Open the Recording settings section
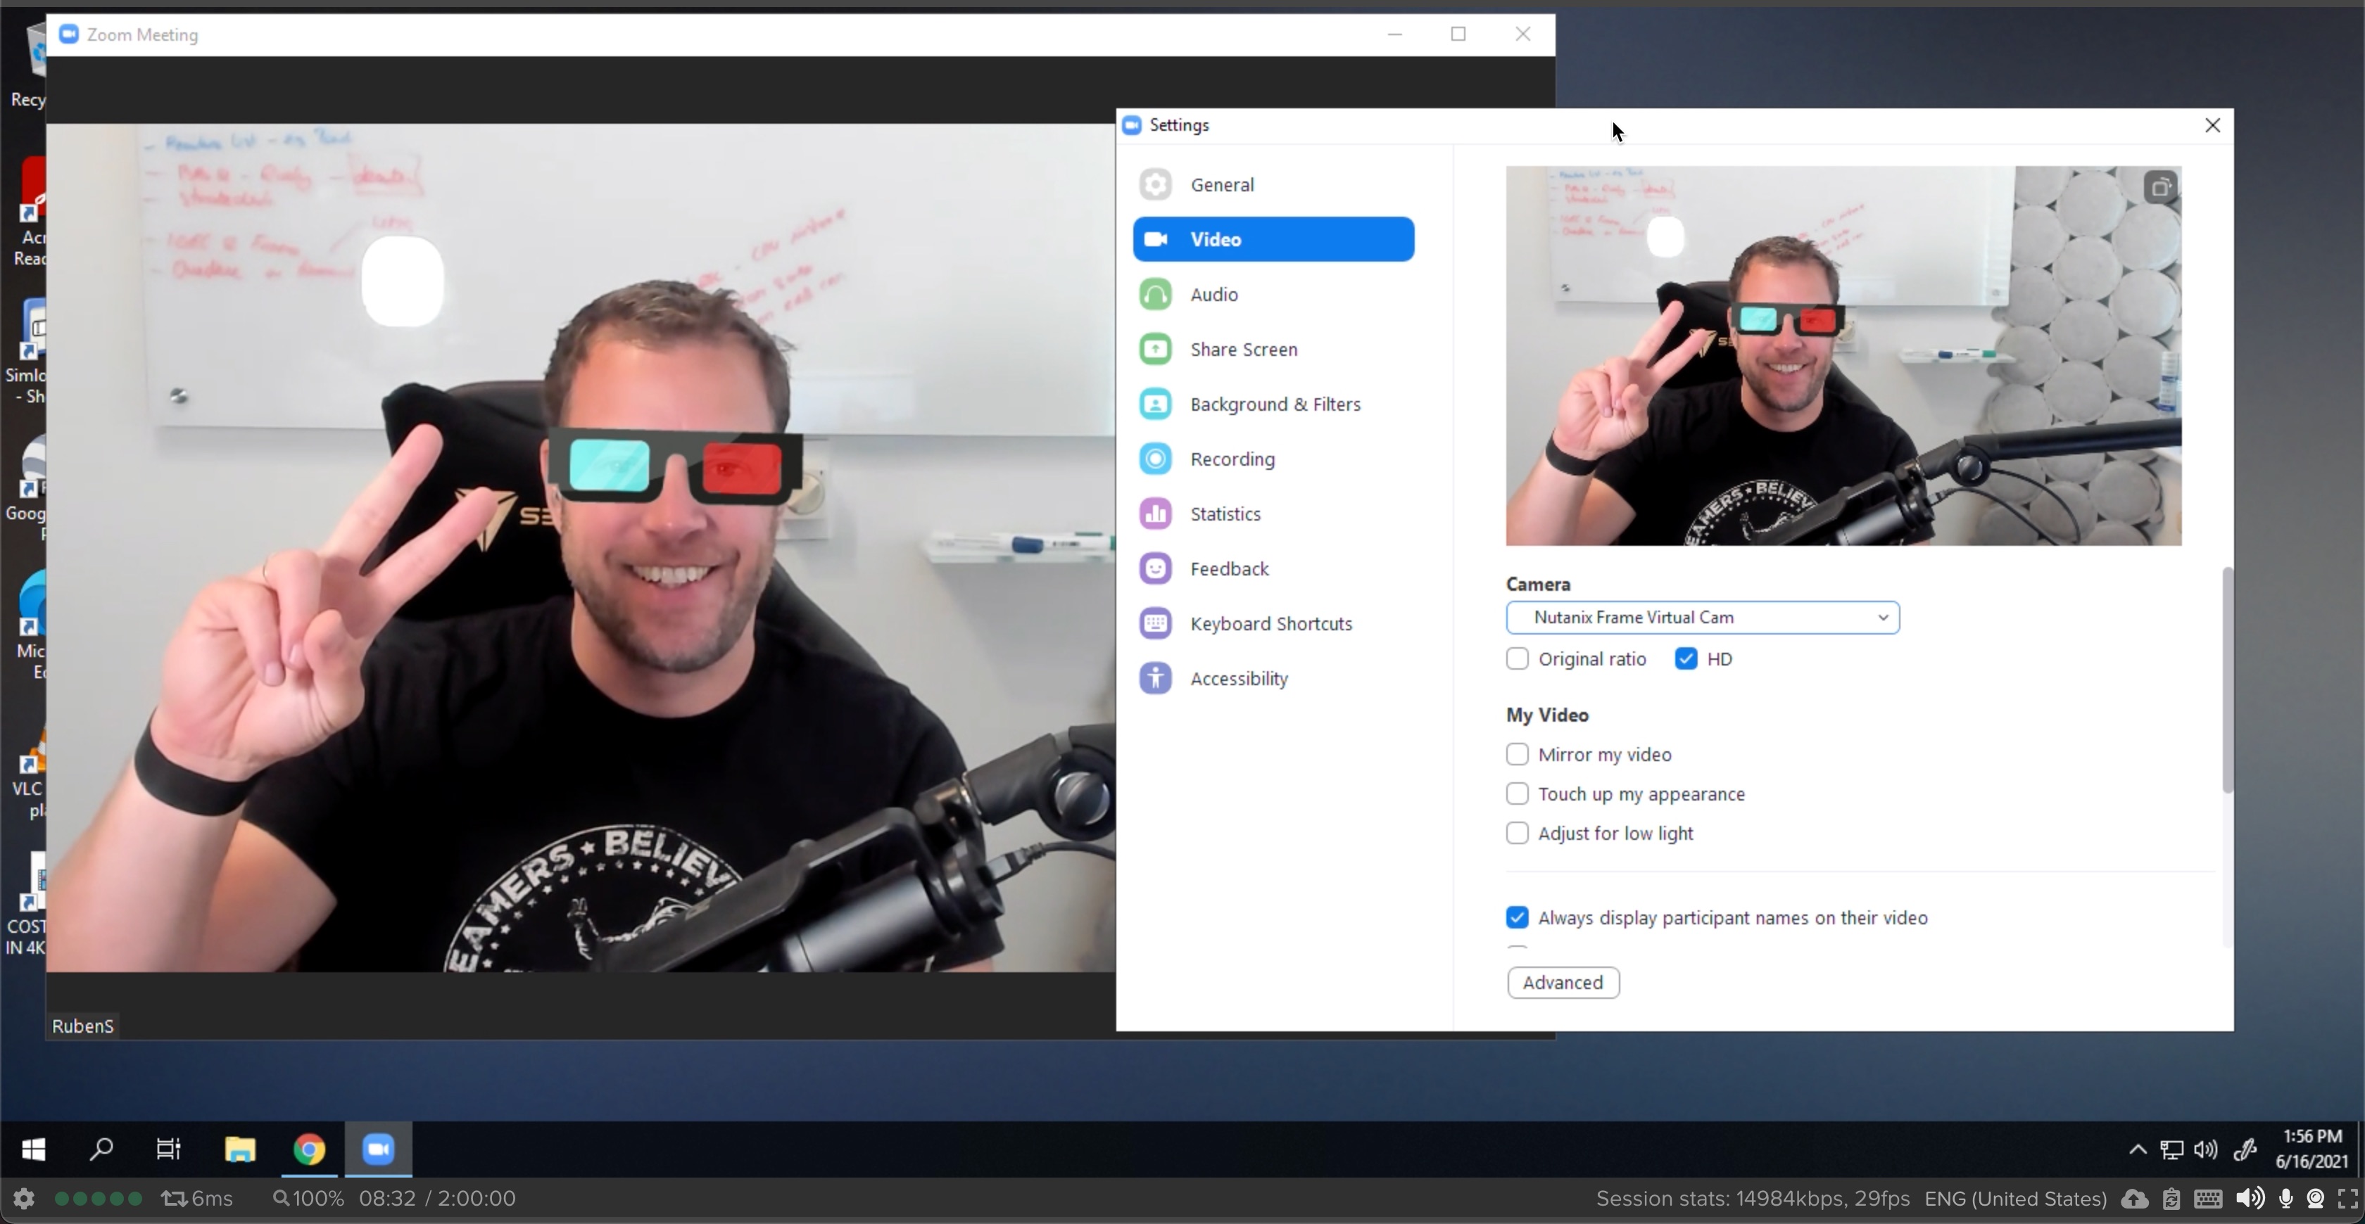This screenshot has height=1224, width=2365. [1231, 459]
